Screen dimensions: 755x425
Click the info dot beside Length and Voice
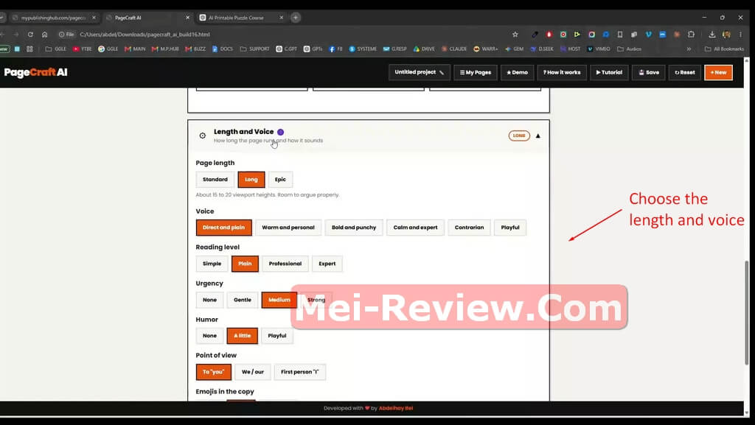tap(280, 132)
